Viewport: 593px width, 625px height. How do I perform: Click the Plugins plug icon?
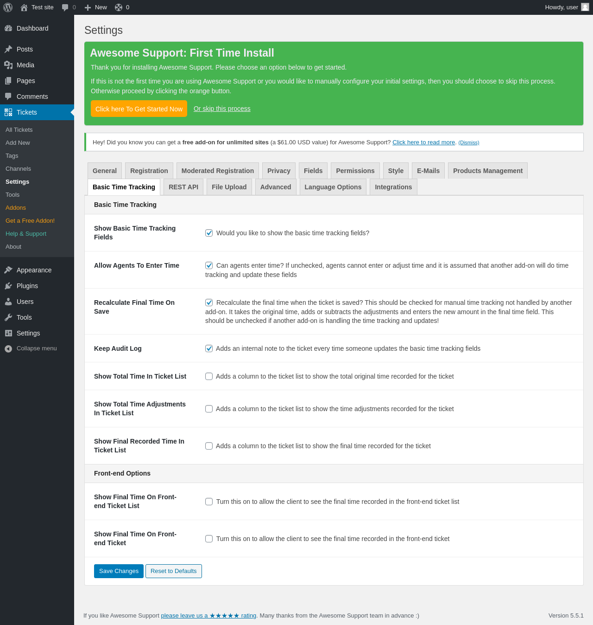pyautogui.click(x=8, y=286)
